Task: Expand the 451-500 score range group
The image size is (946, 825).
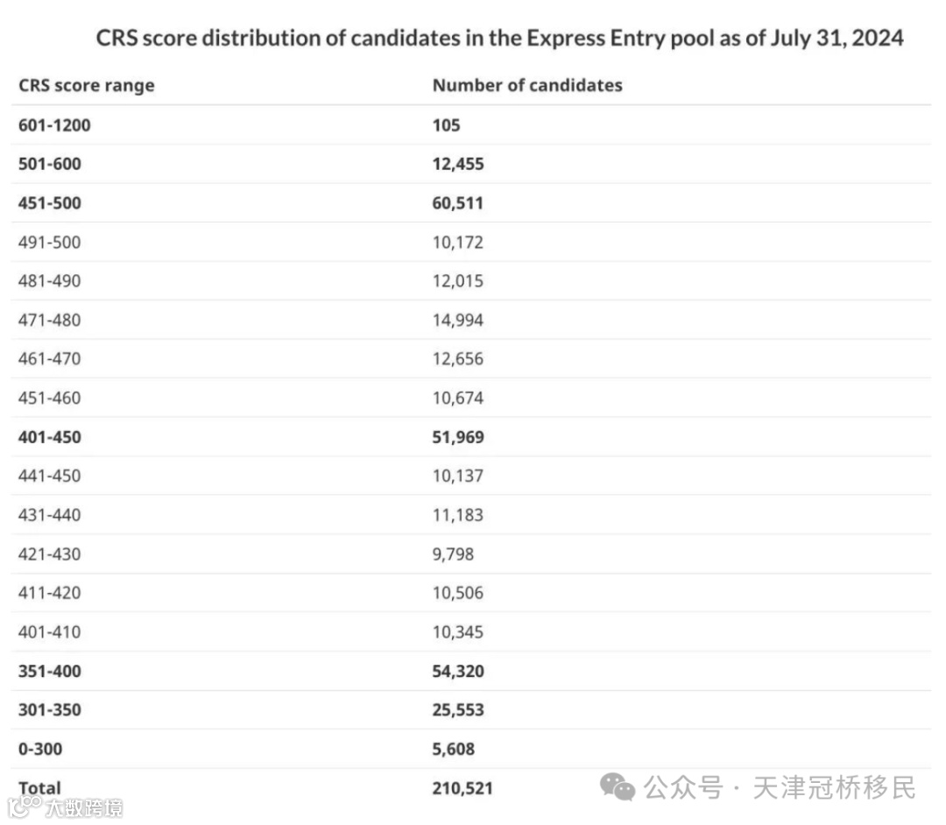Action: (x=50, y=203)
